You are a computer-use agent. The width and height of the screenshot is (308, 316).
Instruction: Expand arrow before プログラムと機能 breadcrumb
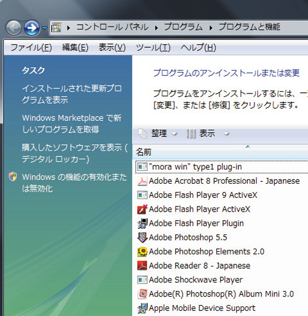[211, 28]
